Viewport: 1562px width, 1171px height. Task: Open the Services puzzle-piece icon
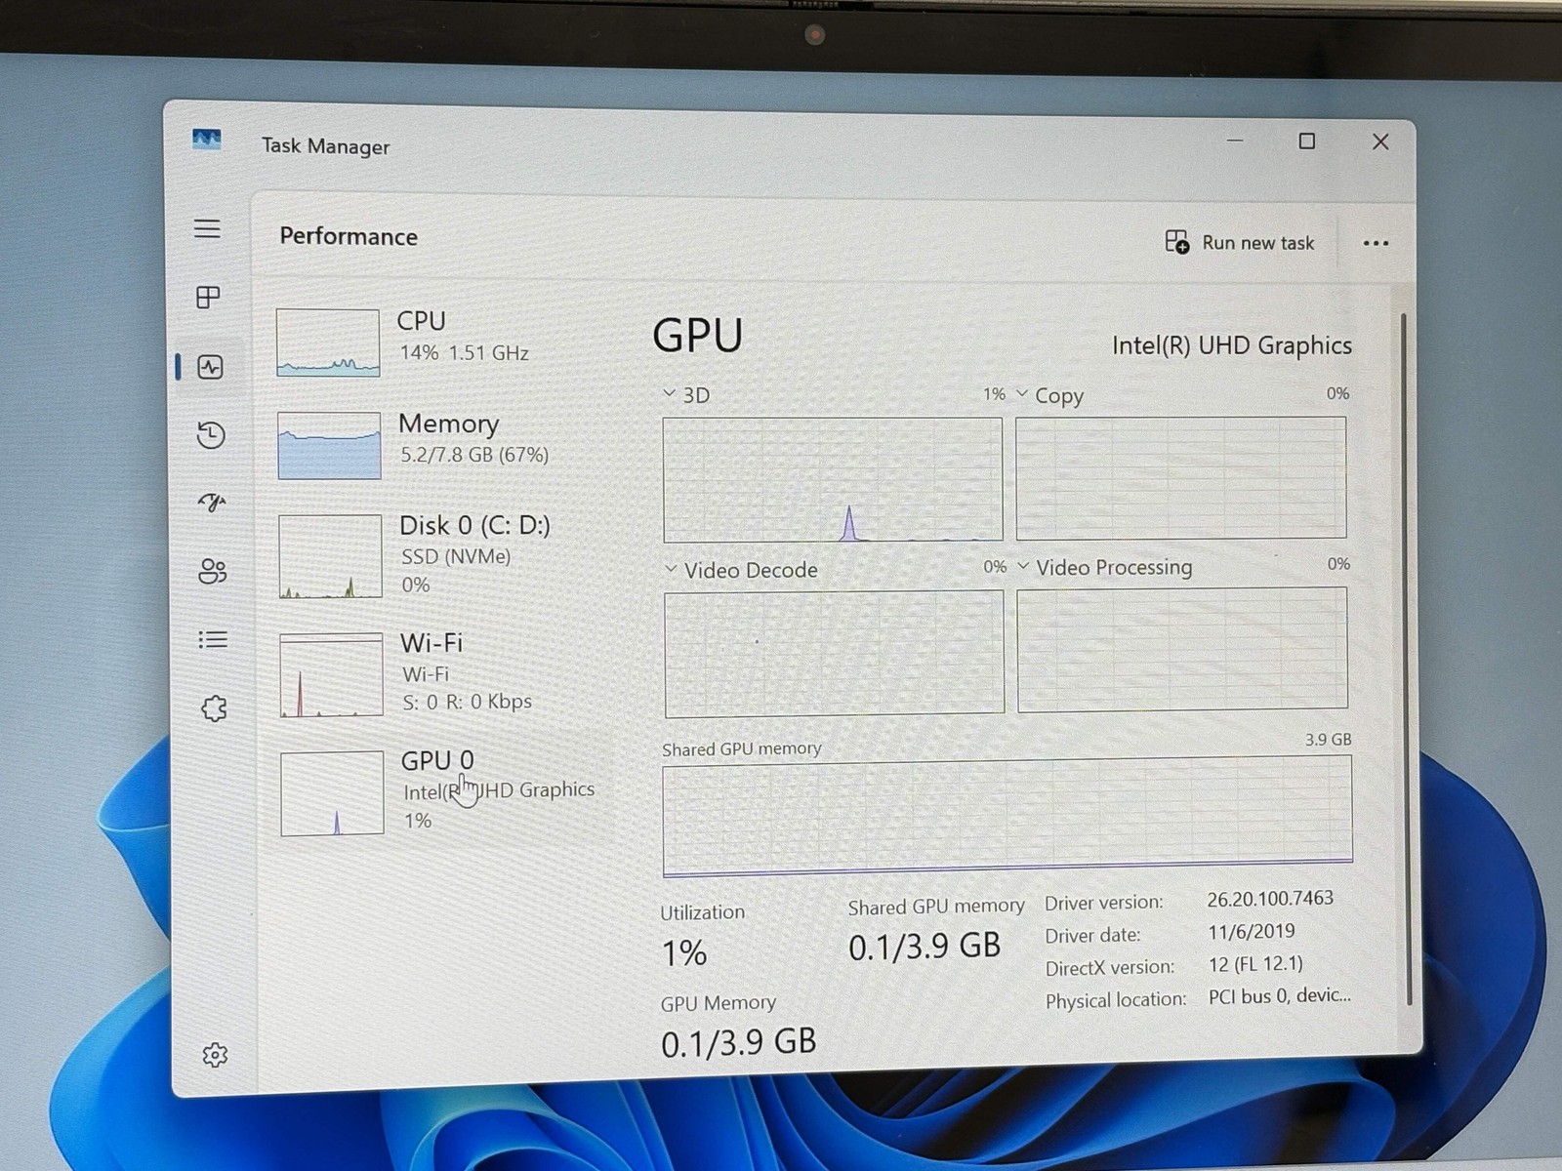click(x=214, y=708)
